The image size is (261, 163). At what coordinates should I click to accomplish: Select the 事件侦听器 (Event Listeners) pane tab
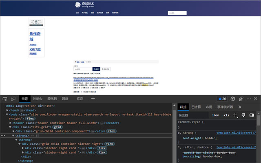[x=225, y=107]
